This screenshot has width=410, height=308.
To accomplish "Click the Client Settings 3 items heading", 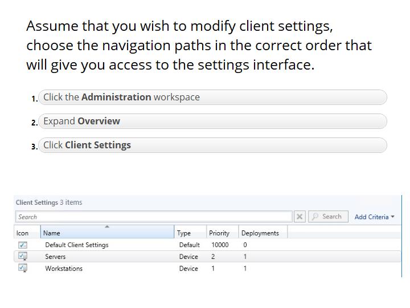I will click(x=49, y=202).
